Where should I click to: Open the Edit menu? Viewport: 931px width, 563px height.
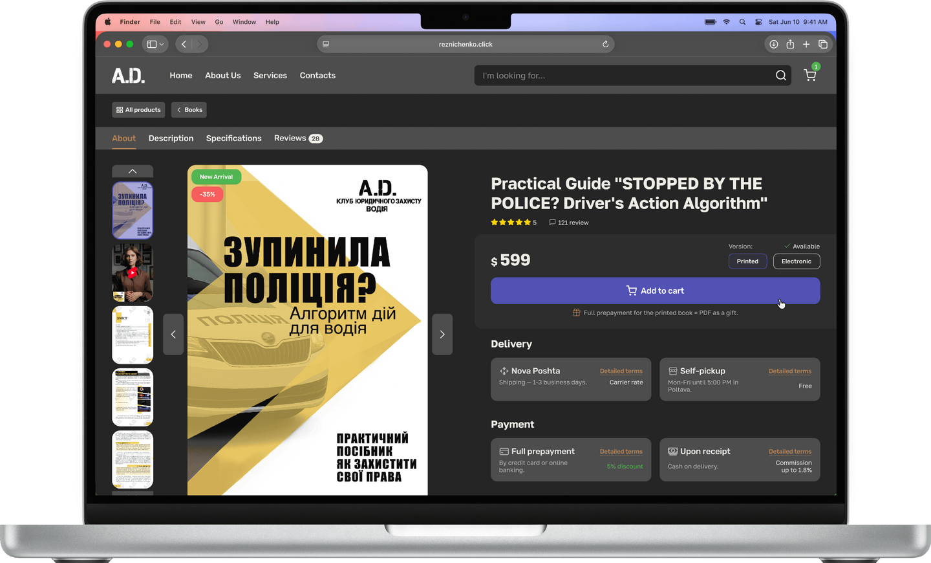tap(175, 22)
